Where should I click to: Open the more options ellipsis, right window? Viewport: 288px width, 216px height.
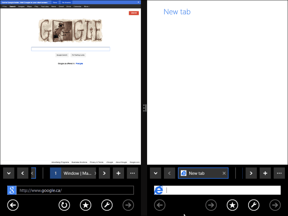[279, 173]
